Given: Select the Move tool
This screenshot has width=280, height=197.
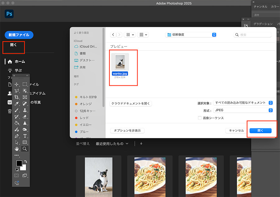Looking at the screenshot, I should 16,84.
